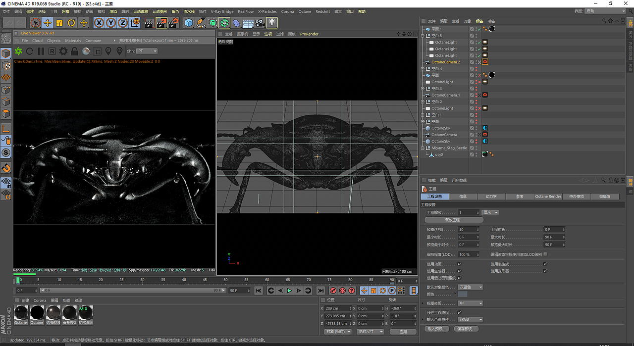Toggle 使用生成器 checkbox
Viewport: 634px width, 346px height.
click(459, 271)
